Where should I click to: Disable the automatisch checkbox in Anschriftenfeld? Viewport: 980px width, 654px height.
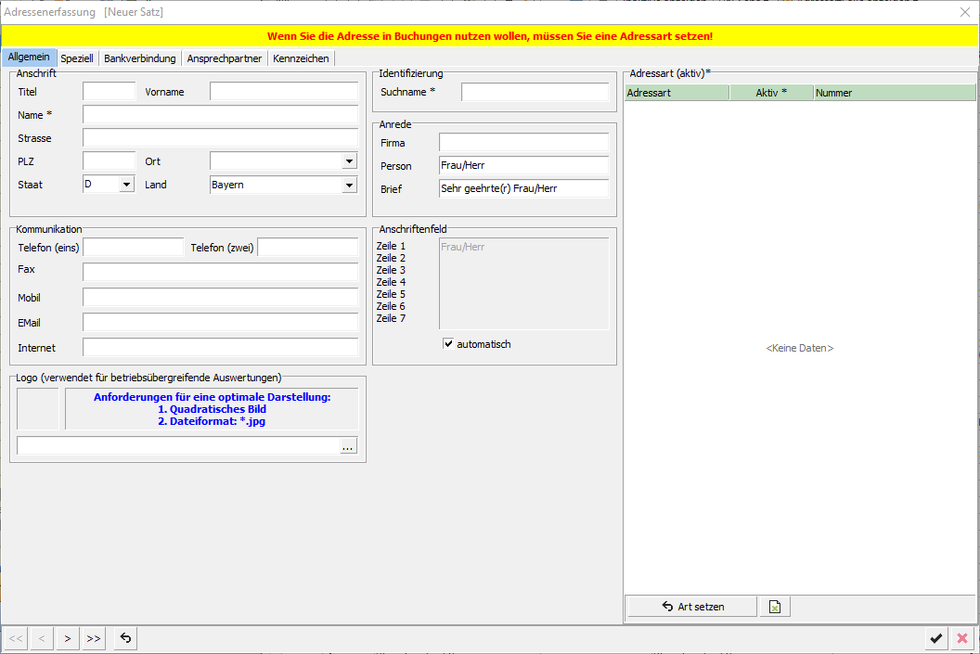tap(448, 343)
